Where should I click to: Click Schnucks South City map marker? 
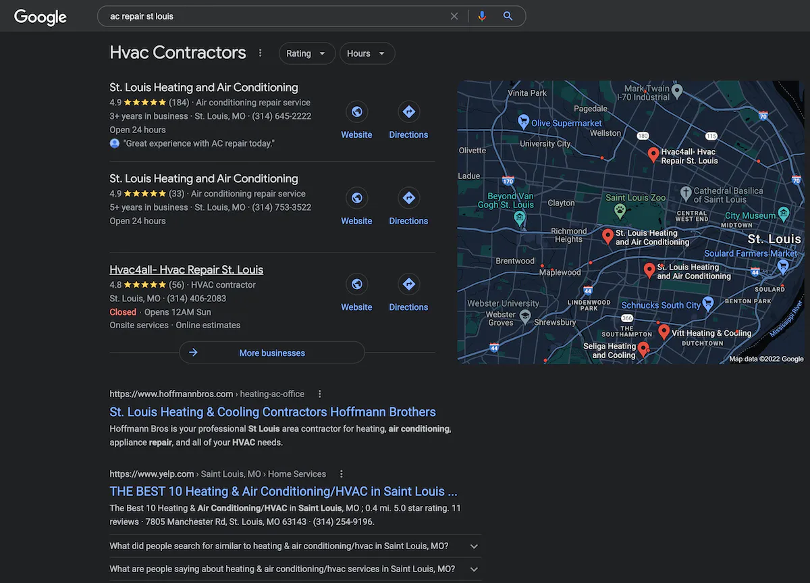(708, 304)
